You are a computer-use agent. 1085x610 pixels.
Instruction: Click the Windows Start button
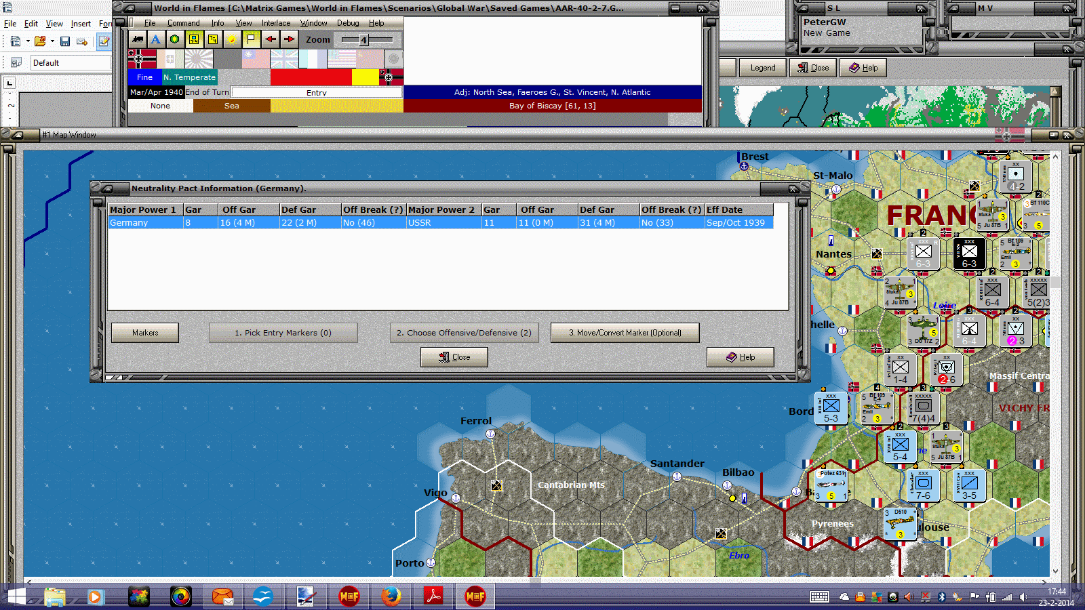[x=16, y=597]
